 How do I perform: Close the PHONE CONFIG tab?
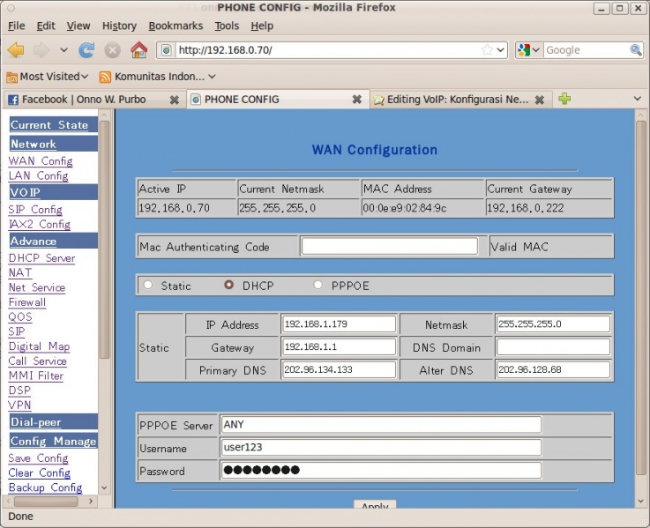(x=356, y=100)
